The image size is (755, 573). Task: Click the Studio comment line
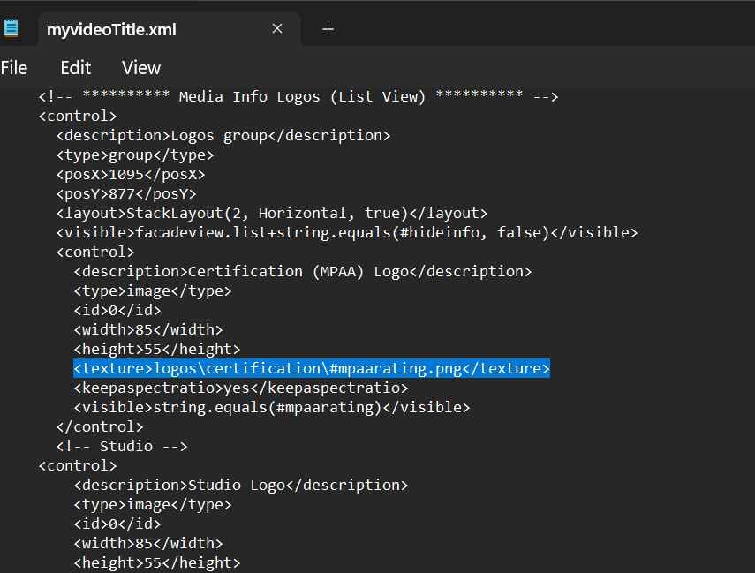click(121, 446)
